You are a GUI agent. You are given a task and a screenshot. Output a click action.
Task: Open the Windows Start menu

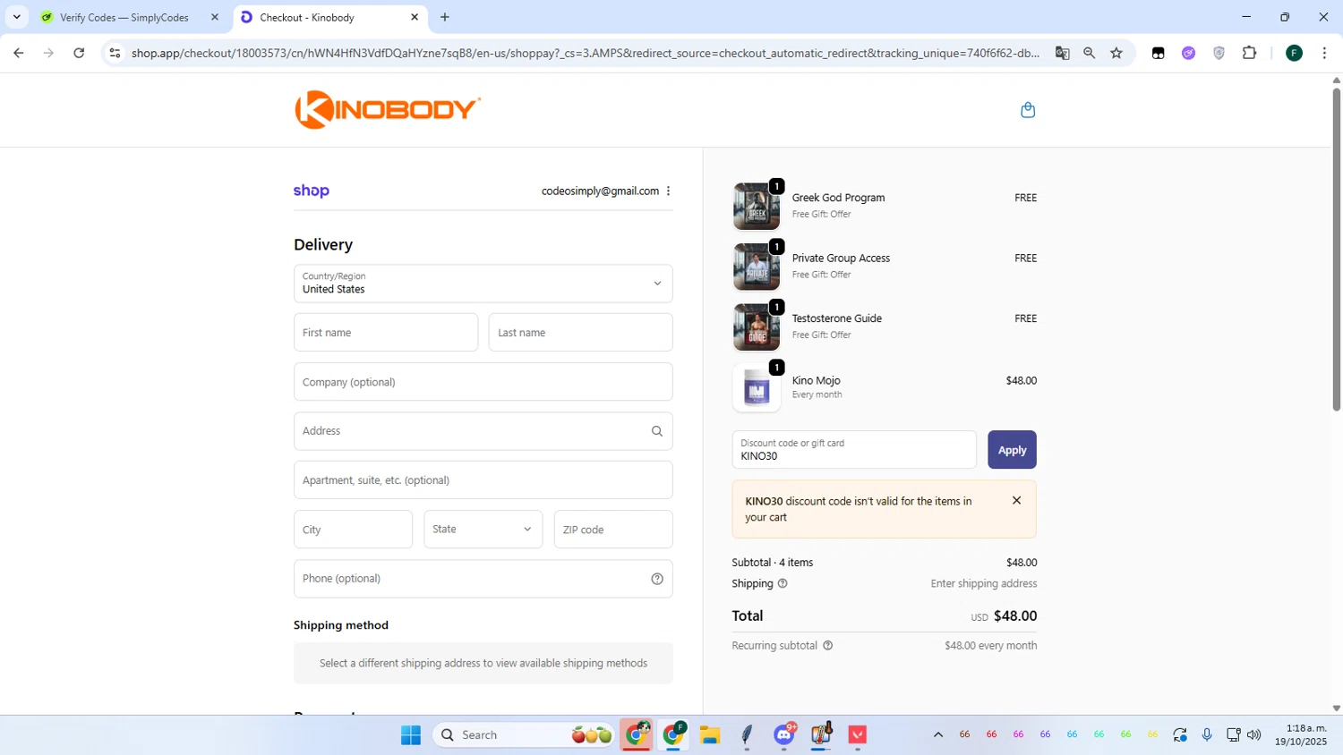pyautogui.click(x=411, y=735)
